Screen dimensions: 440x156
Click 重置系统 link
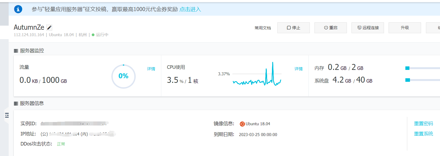click(x=423, y=134)
